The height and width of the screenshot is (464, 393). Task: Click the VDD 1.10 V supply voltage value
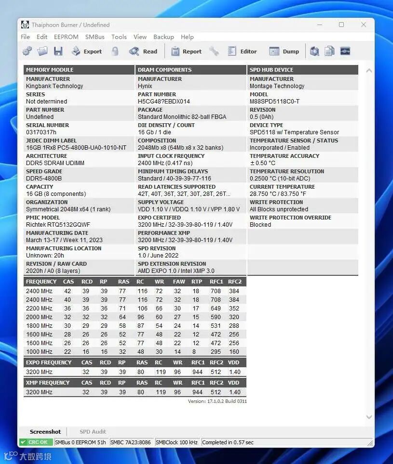[189, 209]
